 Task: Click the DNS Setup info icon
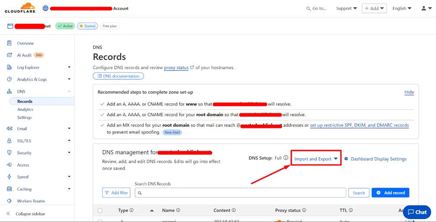pos(286,158)
